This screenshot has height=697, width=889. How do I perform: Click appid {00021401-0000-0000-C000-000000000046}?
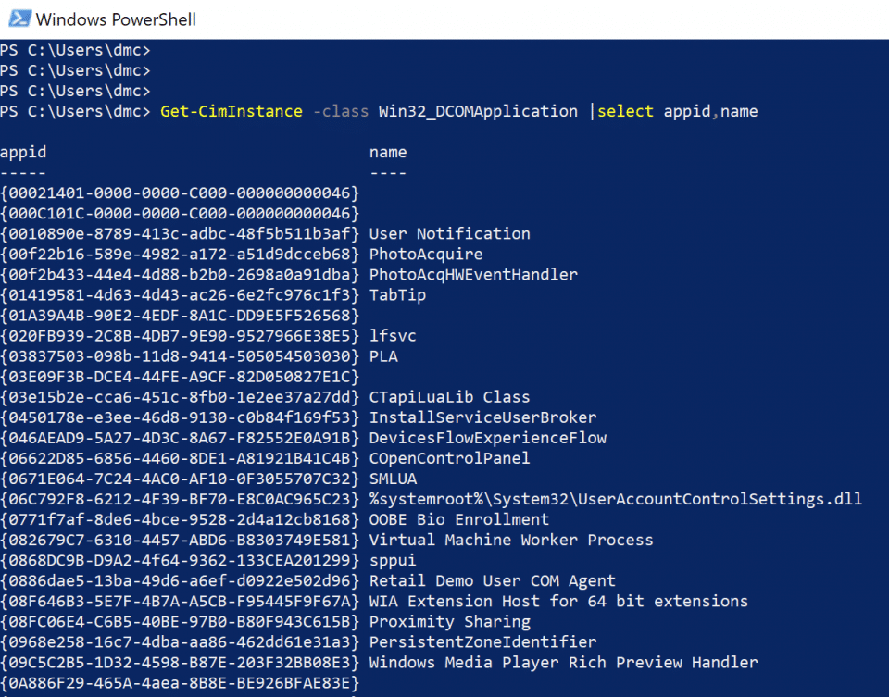(180, 193)
